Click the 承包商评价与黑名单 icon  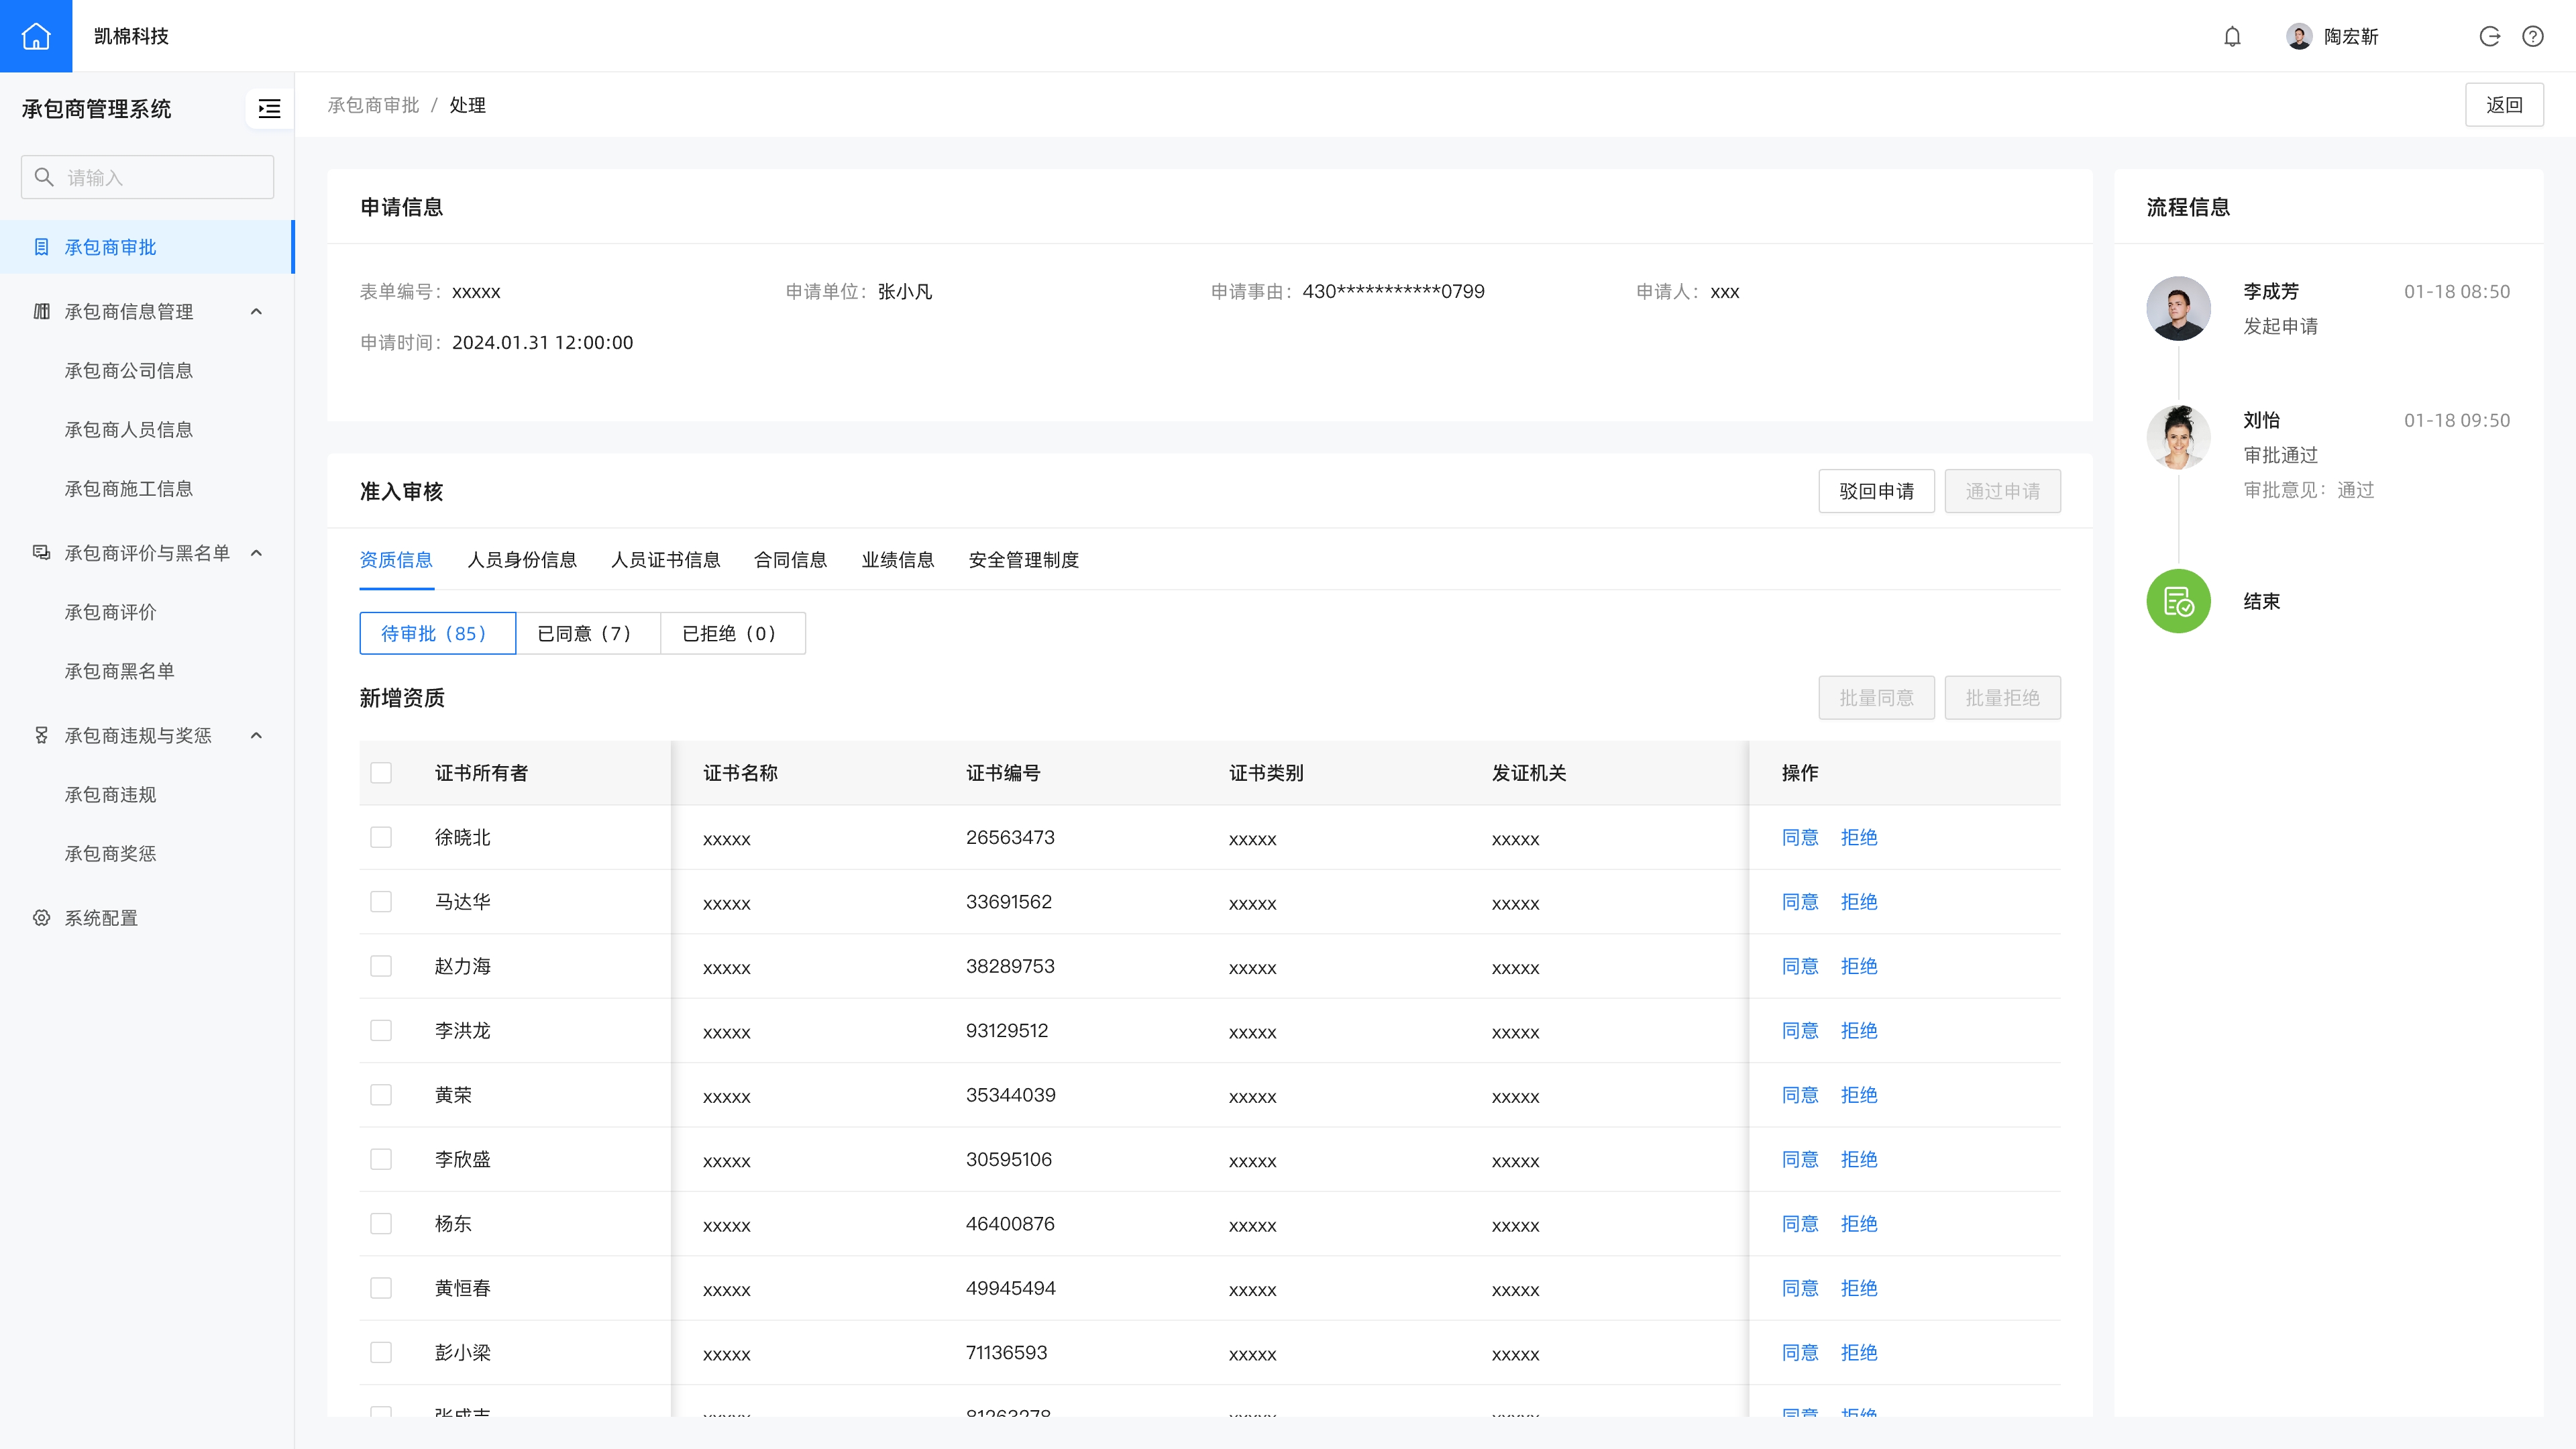[x=41, y=553]
